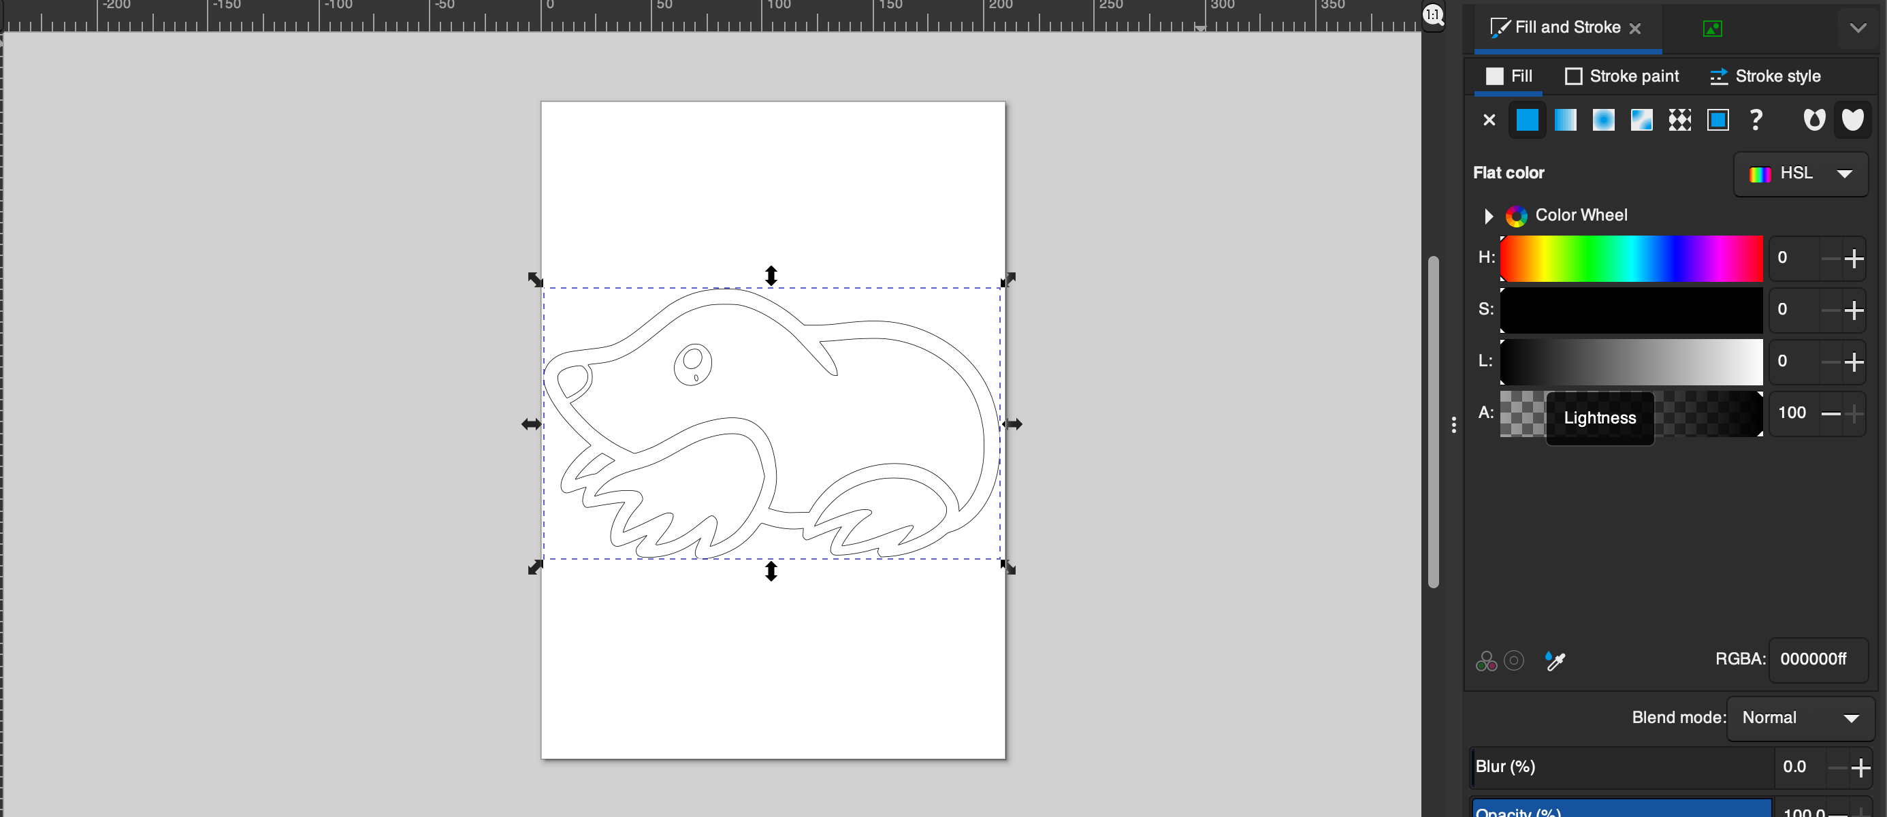Click the Alpha slider bar
Screen dimensions: 1887x817
(1631, 413)
